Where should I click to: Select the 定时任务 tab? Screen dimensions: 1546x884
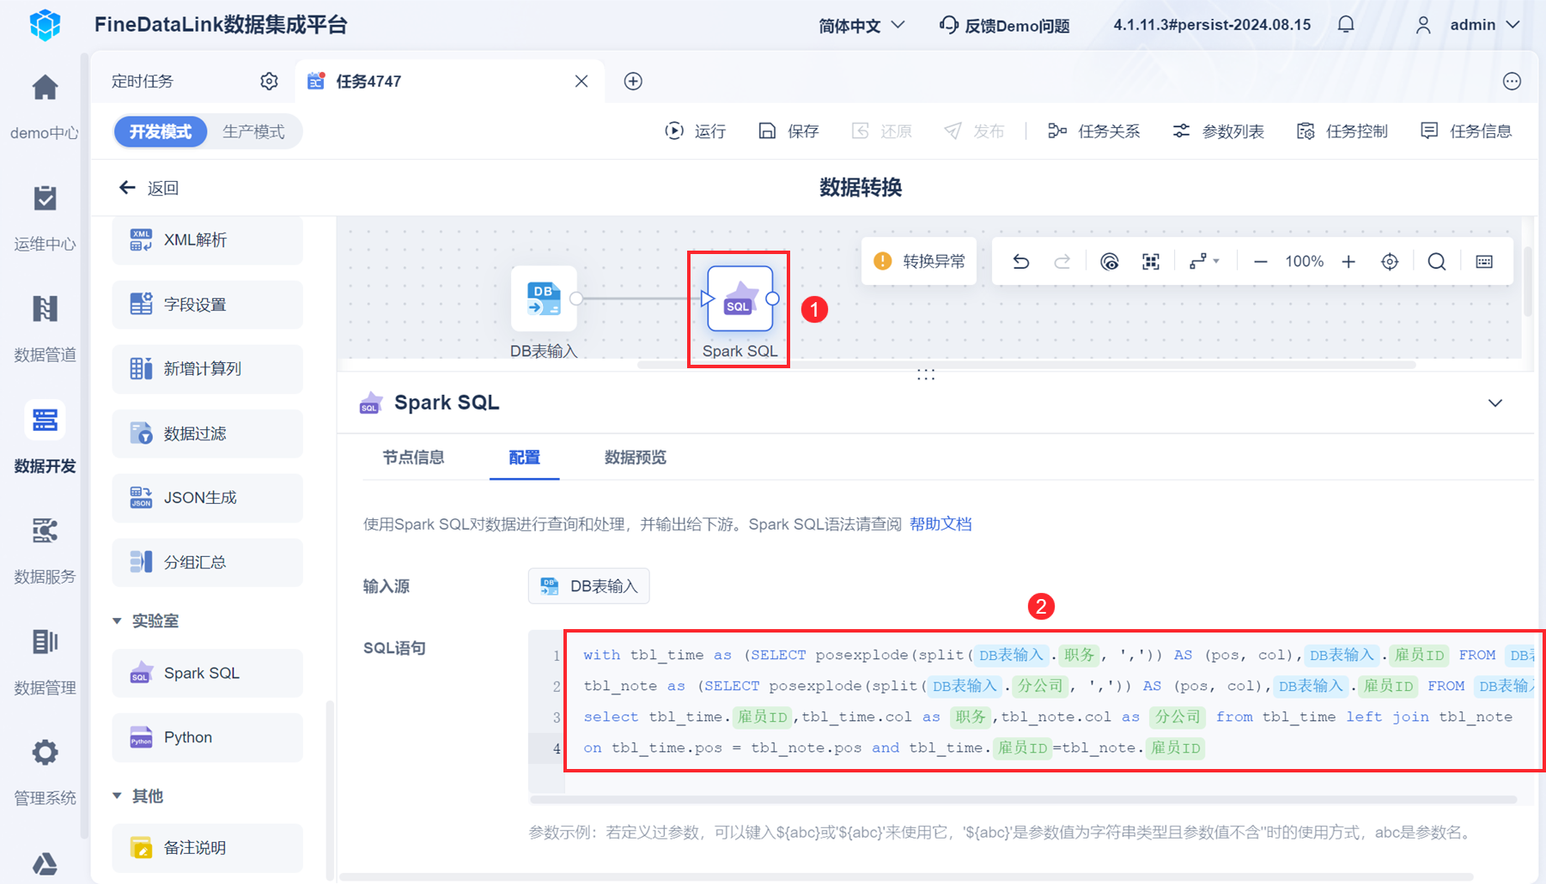(143, 82)
